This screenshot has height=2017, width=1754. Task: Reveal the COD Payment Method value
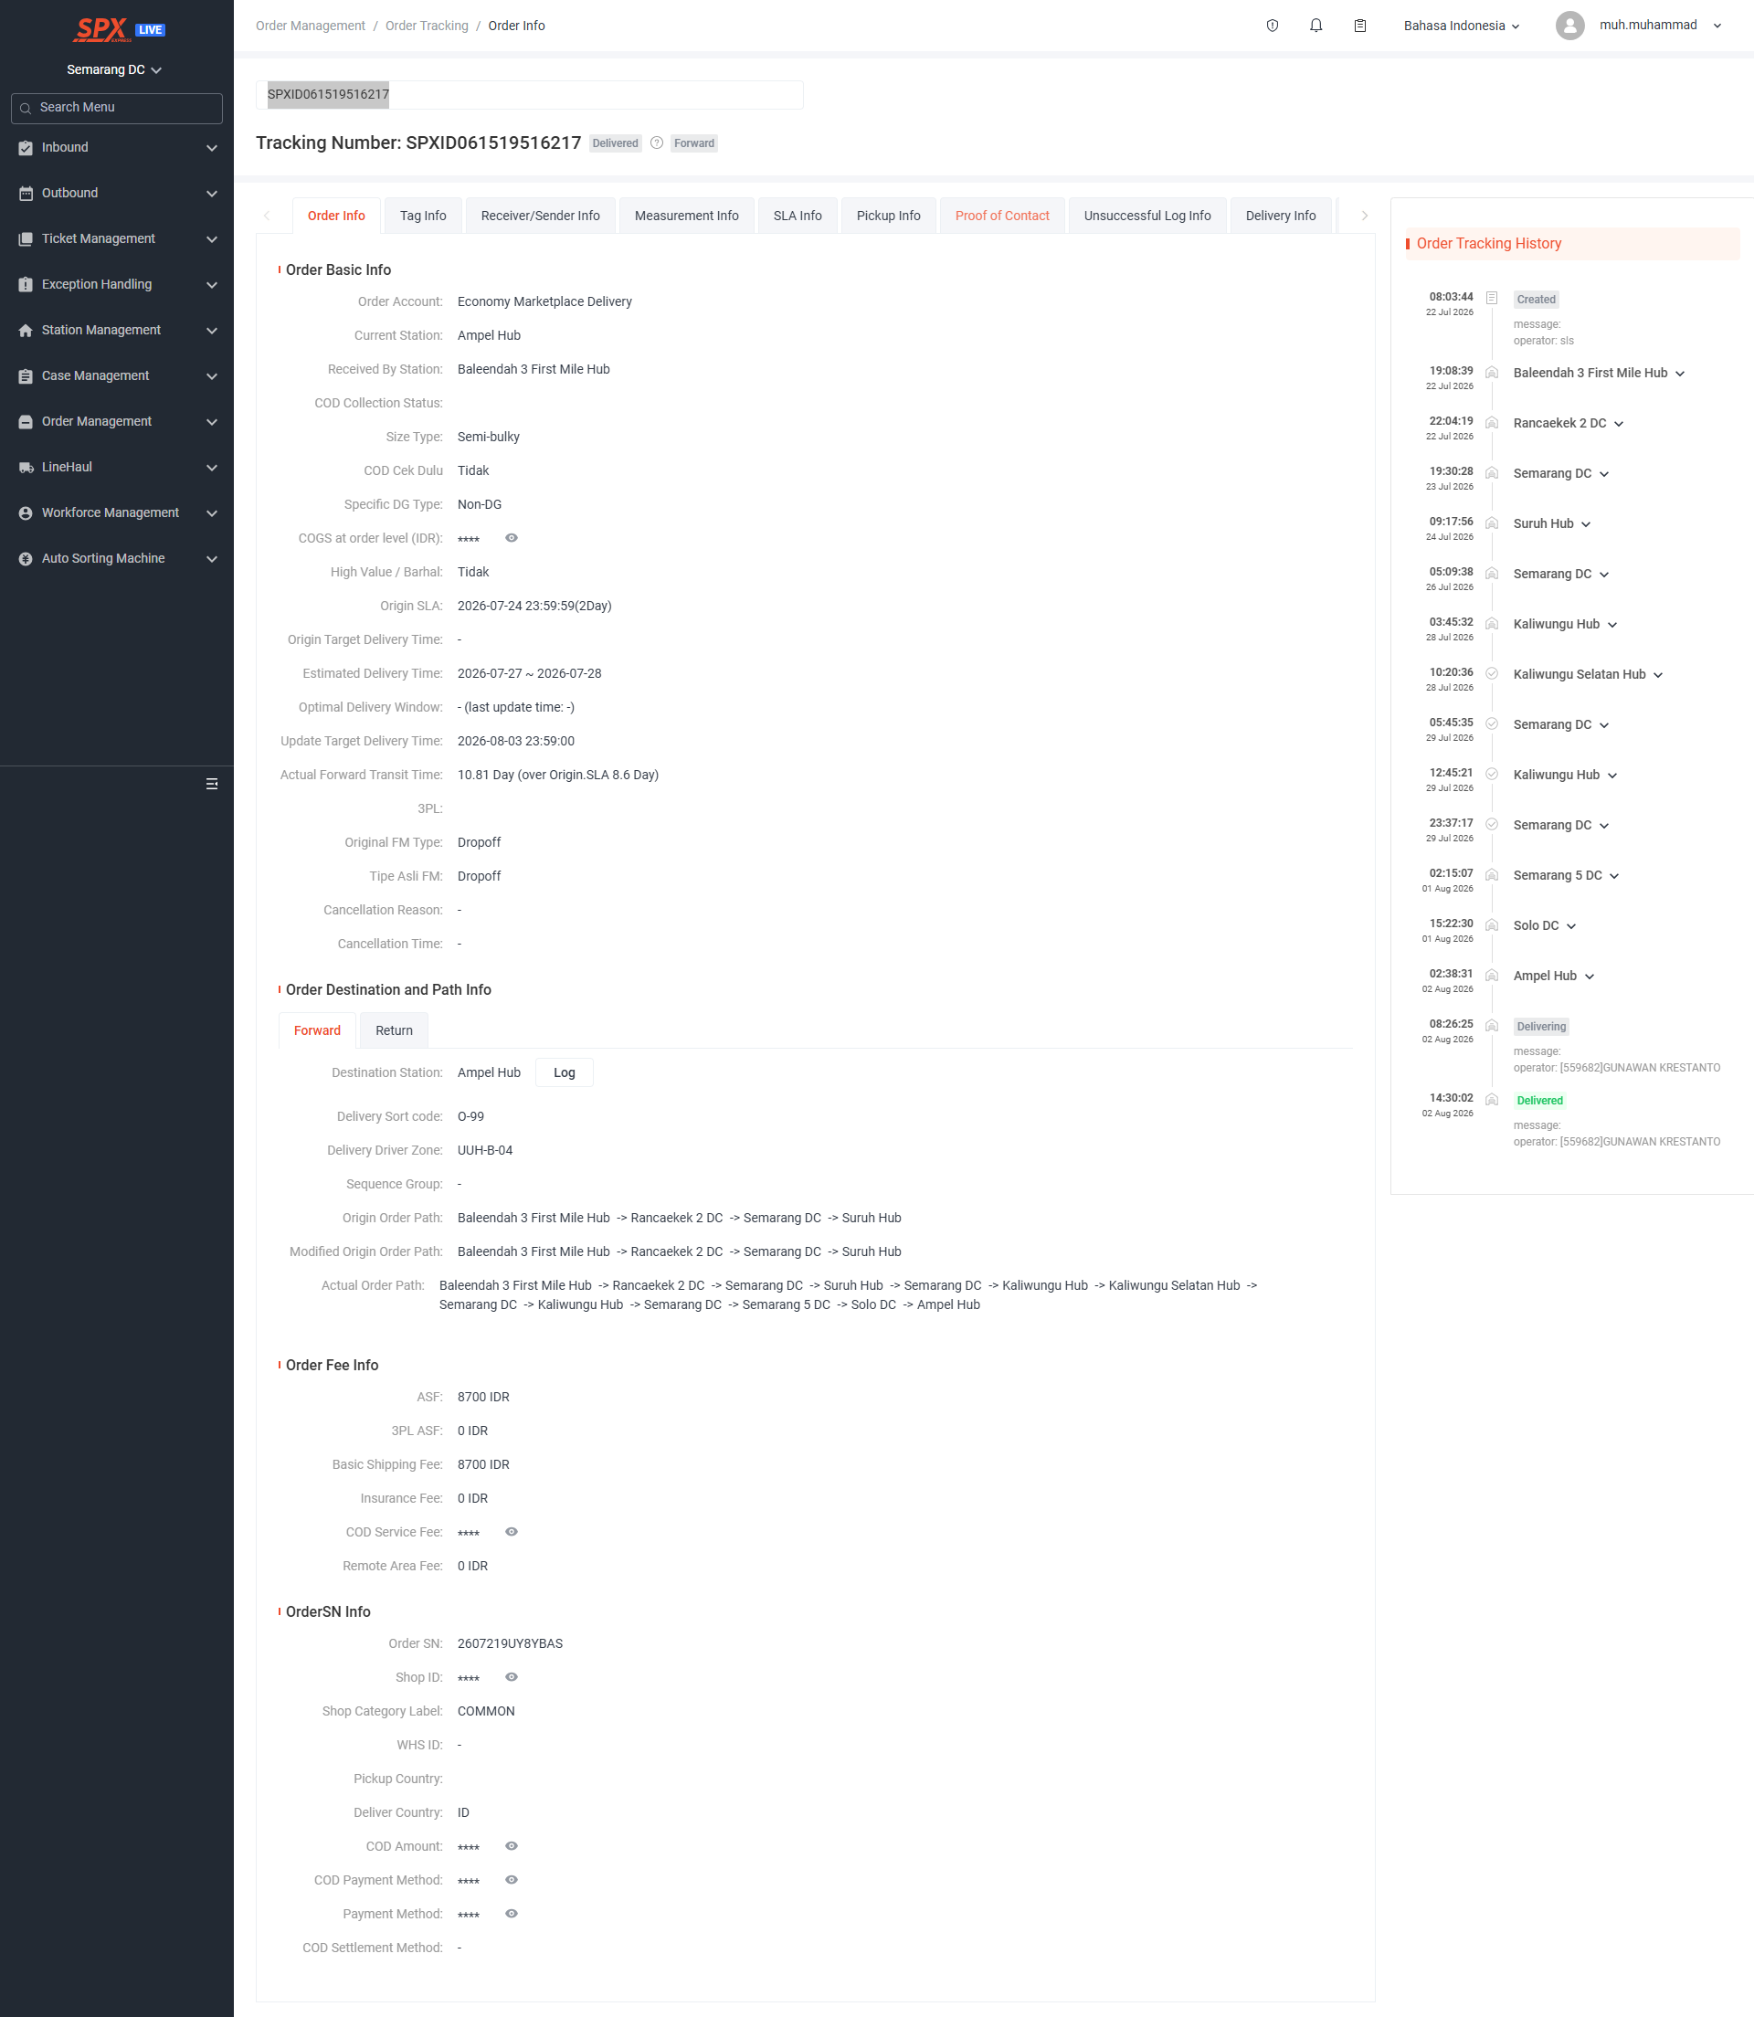click(x=511, y=1880)
